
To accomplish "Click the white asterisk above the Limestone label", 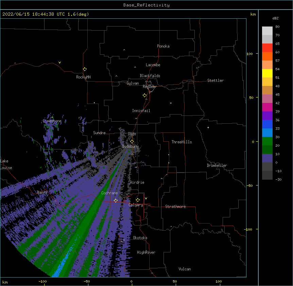I will [52, 118].
